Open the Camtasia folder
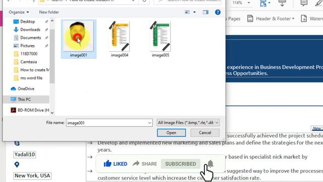The image size is (323, 182). (x=28, y=62)
